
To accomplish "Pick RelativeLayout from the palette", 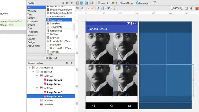I will coord(59,16).
